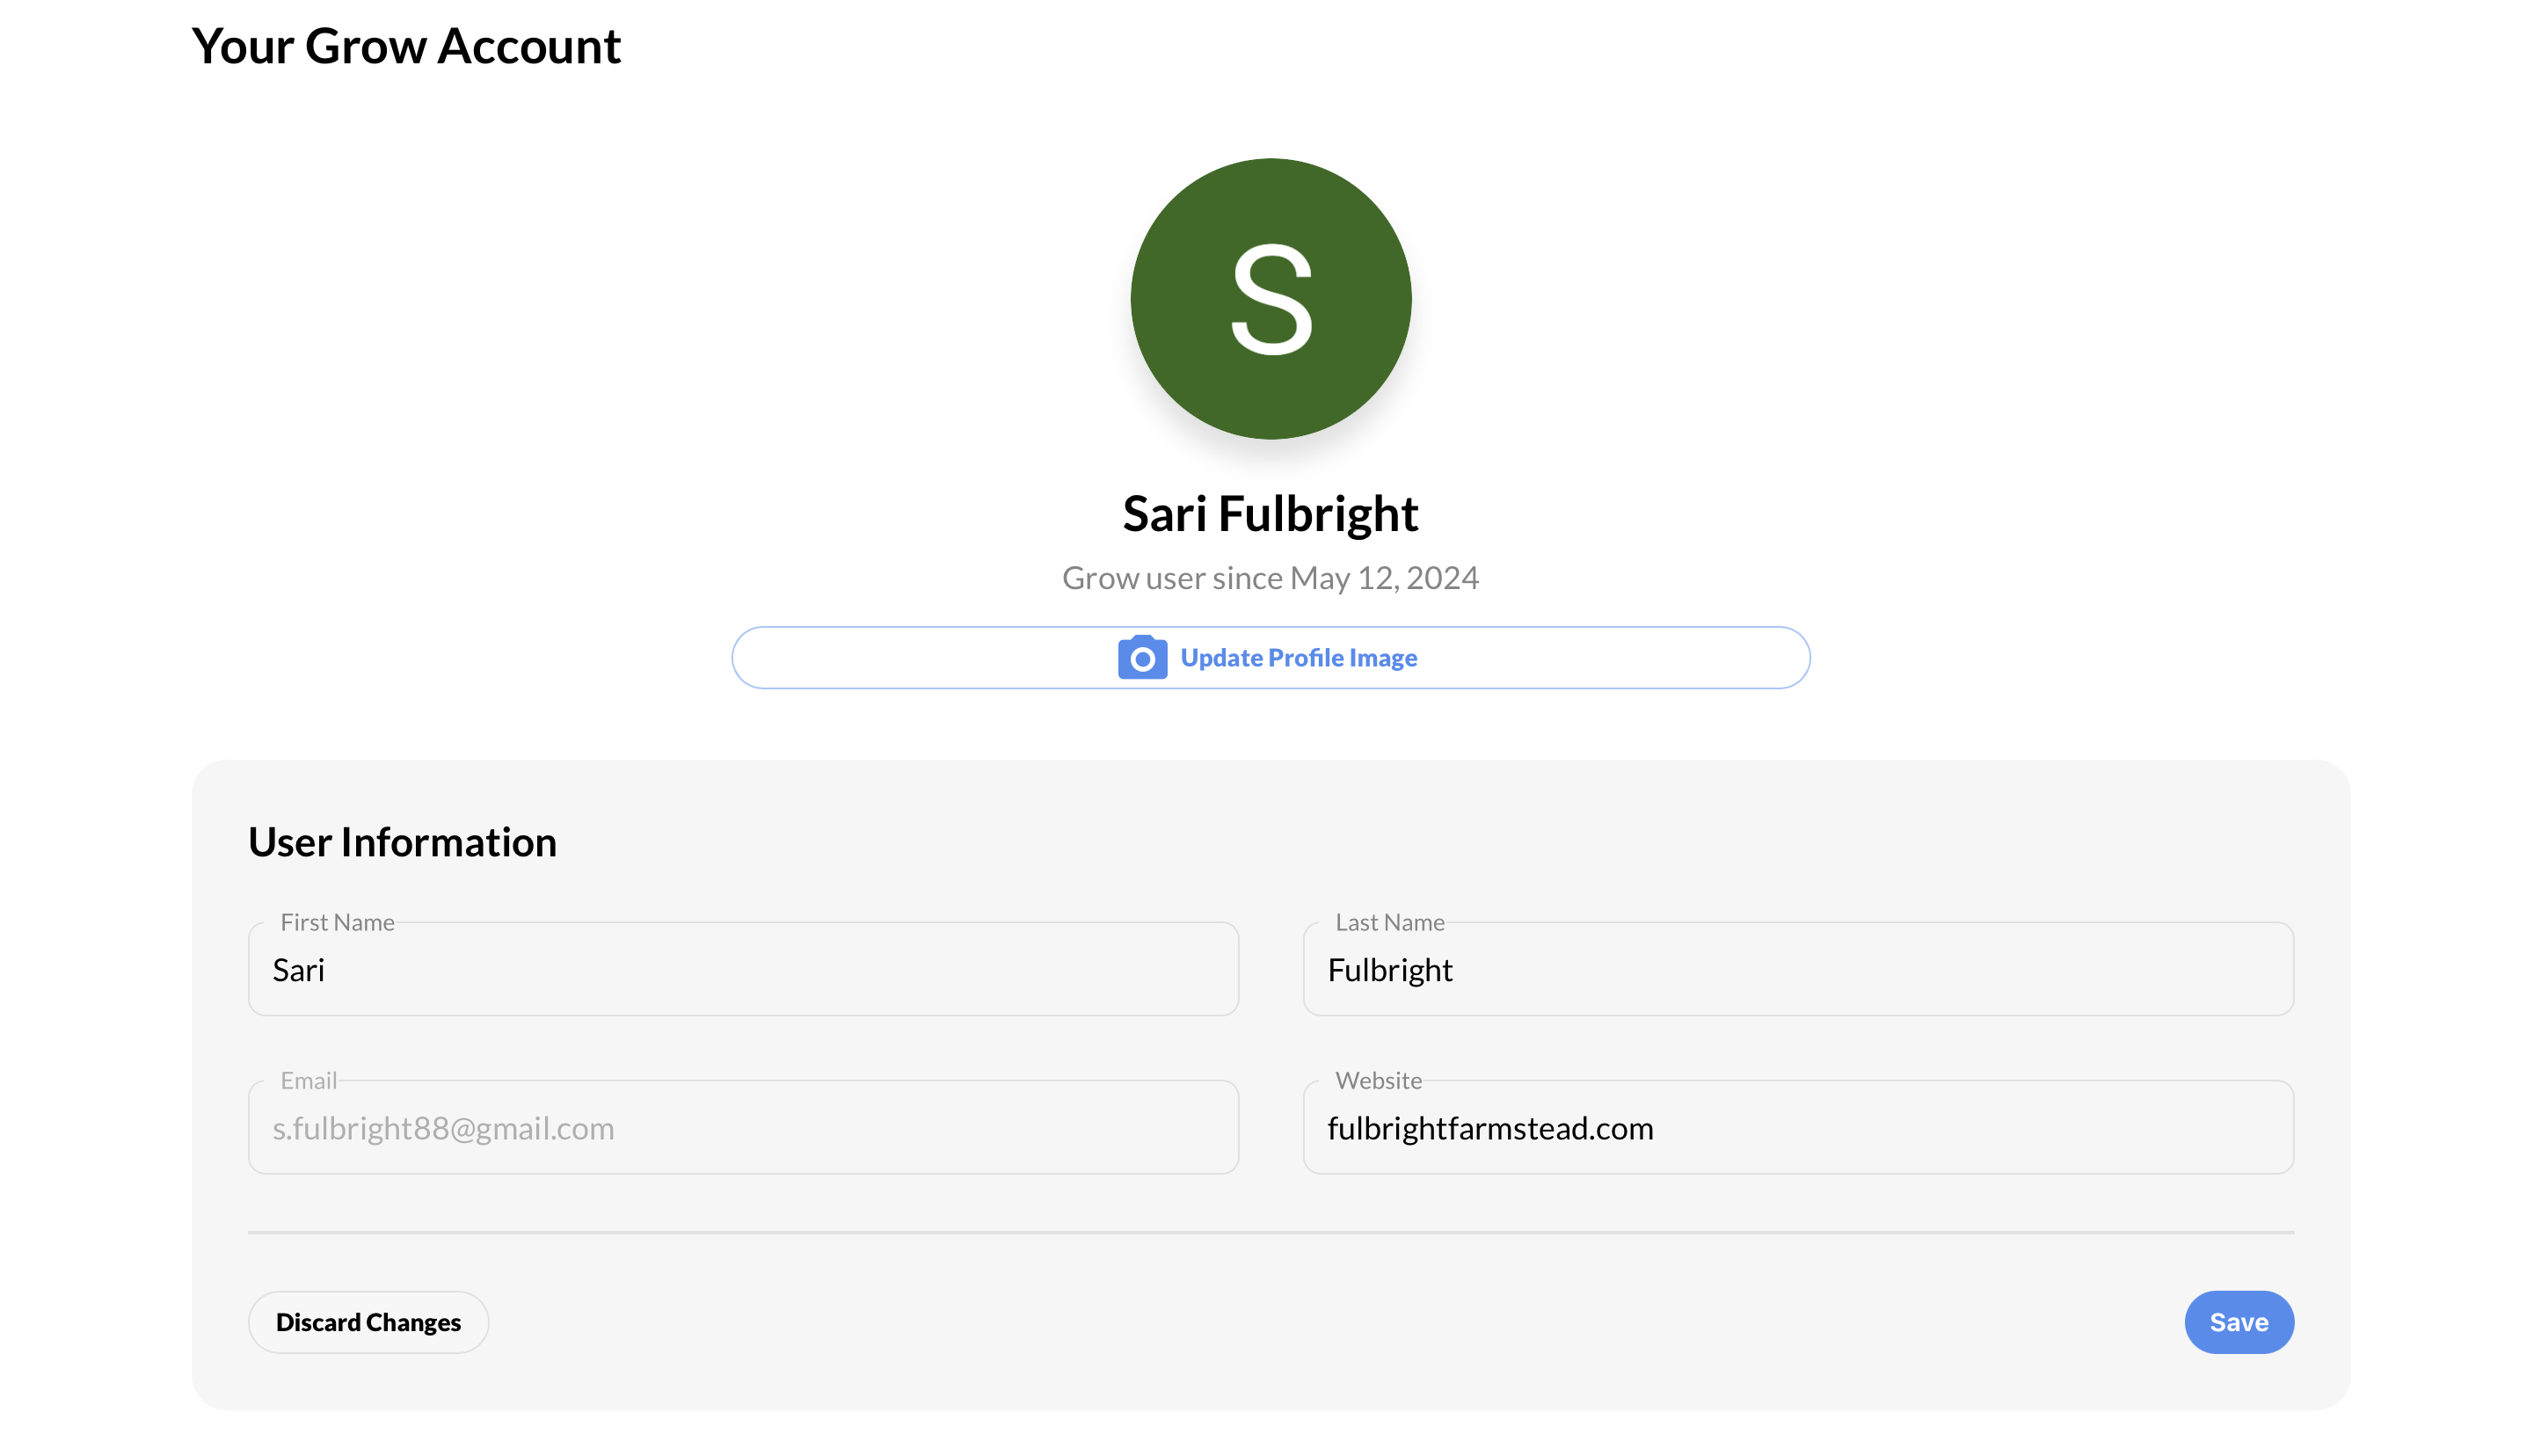The height and width of the screenshot is (1456, 2534).
Task: Click the camera icon
Action: coord(1141,657)
